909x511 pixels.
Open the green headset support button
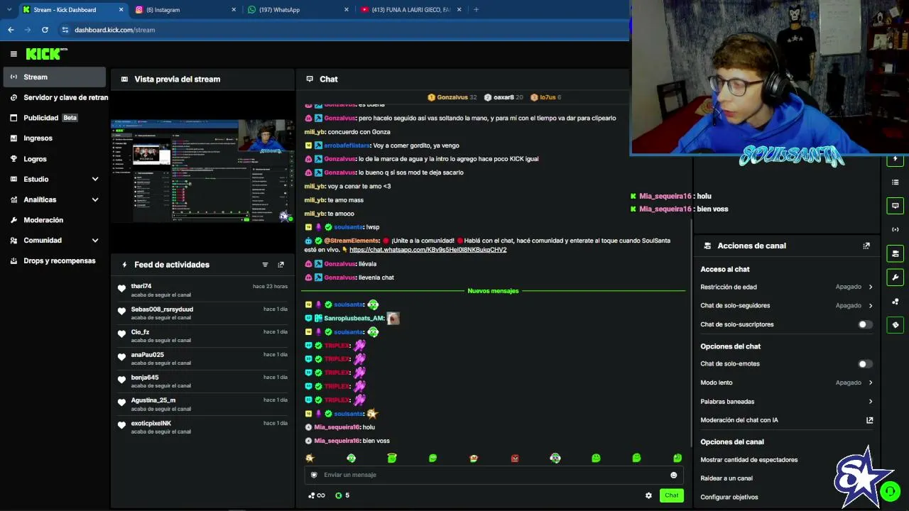[890, 491]
